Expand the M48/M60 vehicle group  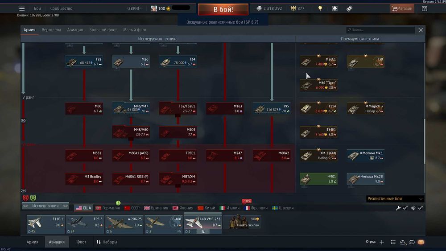[131, 132]
